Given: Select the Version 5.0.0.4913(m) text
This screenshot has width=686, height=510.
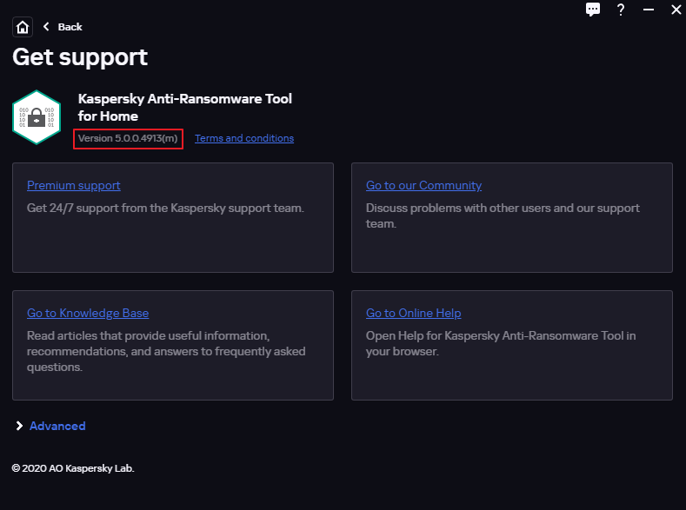Looking at the screenshot, I should [128, 138].
